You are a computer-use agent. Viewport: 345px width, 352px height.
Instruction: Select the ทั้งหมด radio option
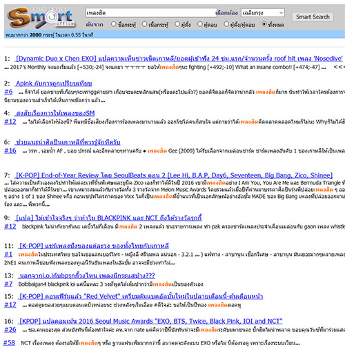(264, 24)
